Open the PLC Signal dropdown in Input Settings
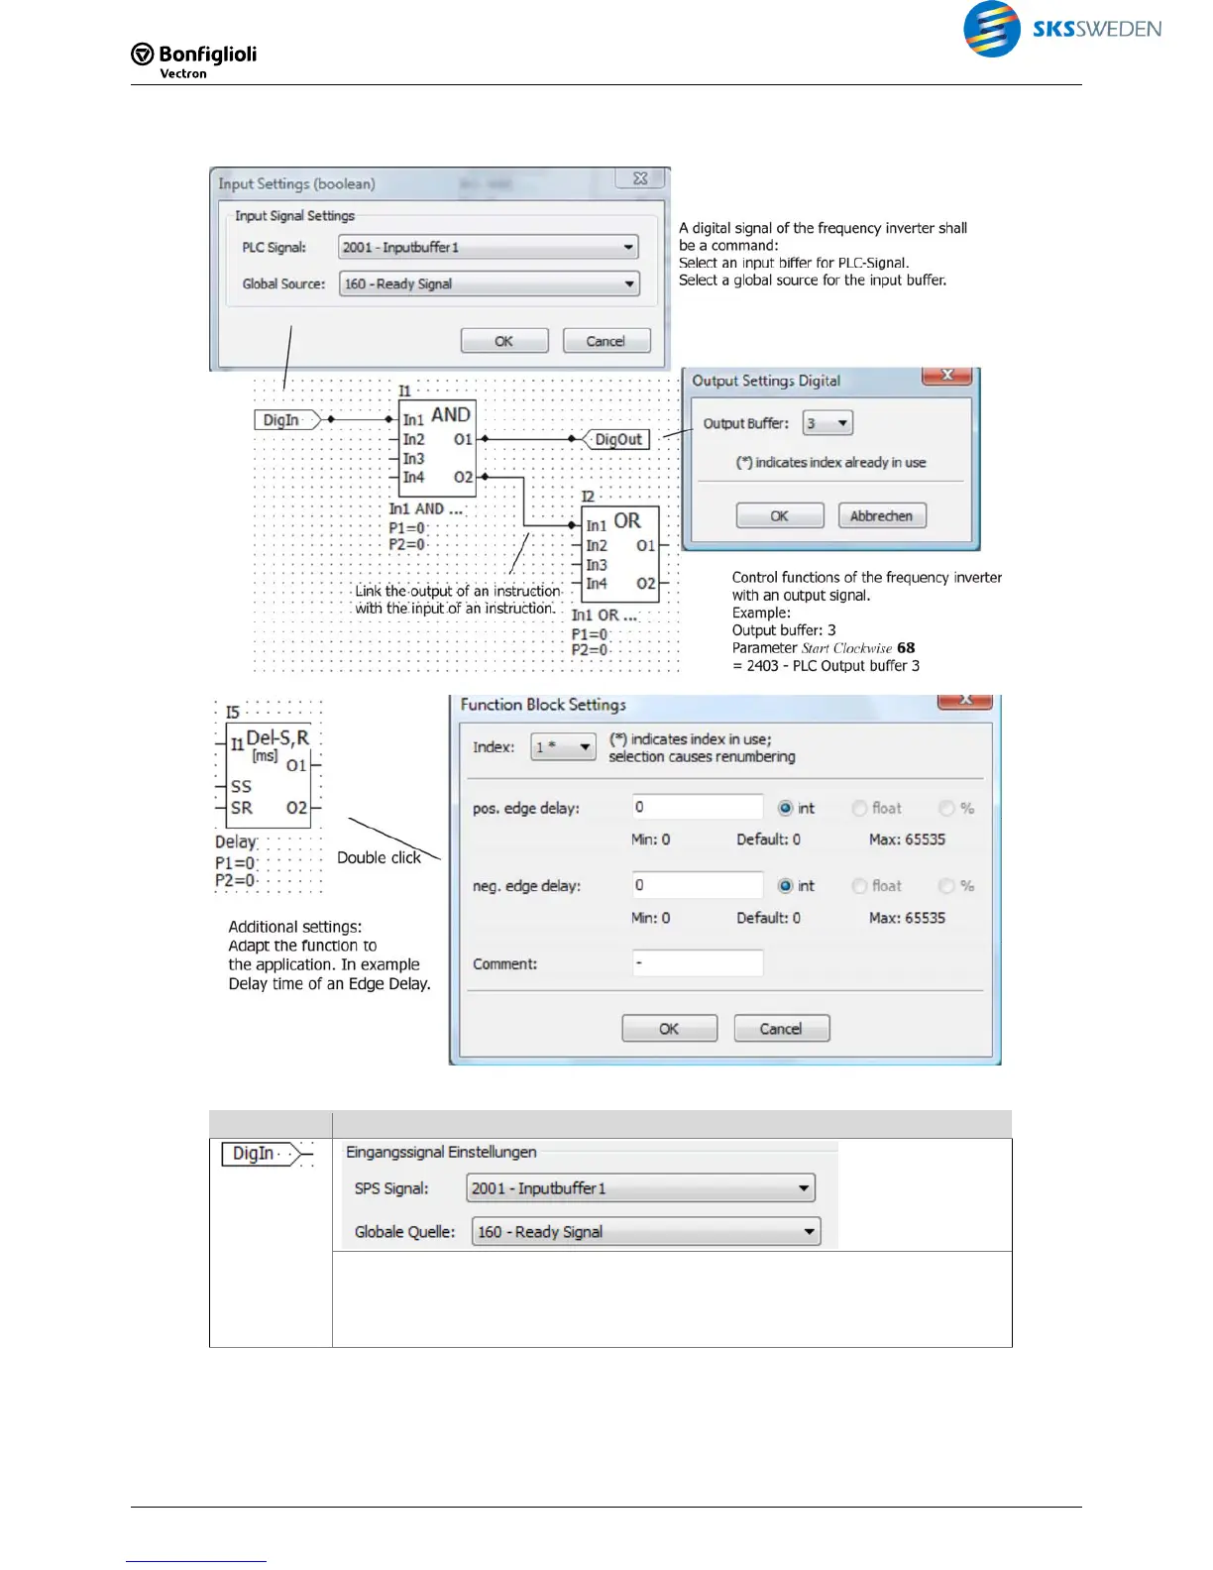 click(x=489, y=247)
